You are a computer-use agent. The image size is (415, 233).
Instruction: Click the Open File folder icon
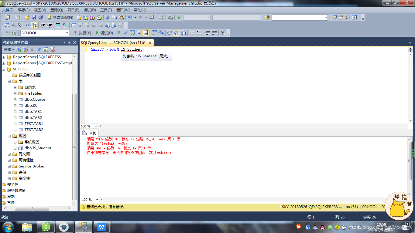click(x=27, y=17)
